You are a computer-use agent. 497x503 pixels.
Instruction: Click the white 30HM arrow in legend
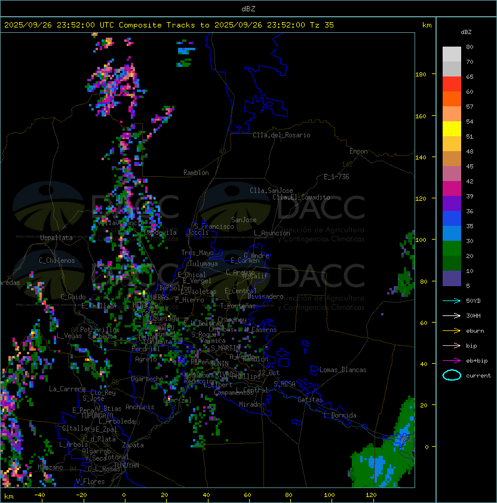click(452, 316)
